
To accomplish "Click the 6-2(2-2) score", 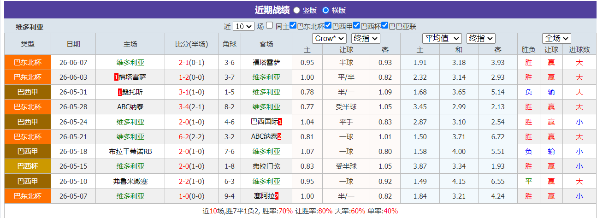I will coord(191,136).
